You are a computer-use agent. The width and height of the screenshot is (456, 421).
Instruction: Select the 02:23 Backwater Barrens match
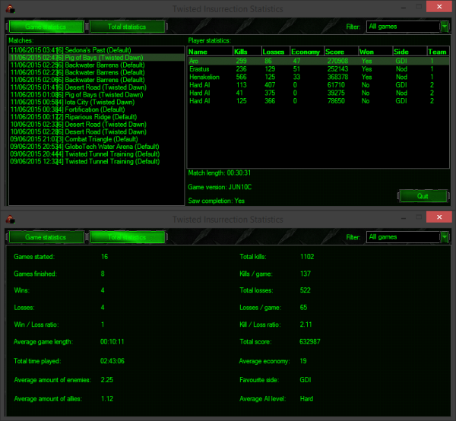(97, 72)
